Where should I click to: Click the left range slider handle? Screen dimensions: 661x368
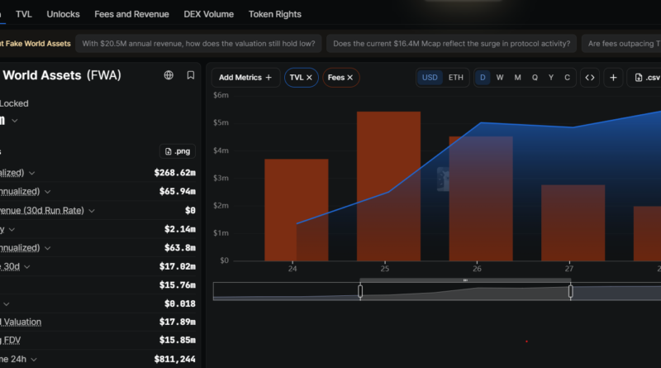coord(360,291)
